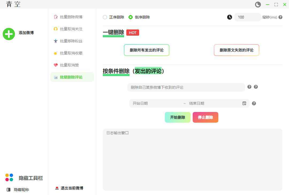Image resolution: width=289 pixels, height=195 pixels.
Task: Switch to 批量取消关注 section
Action: (x=71, y=29)
